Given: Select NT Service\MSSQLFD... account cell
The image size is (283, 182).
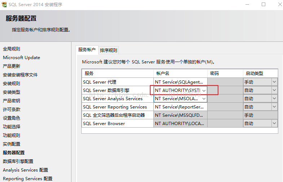Looking at the screenshot, I should point(180,115).
